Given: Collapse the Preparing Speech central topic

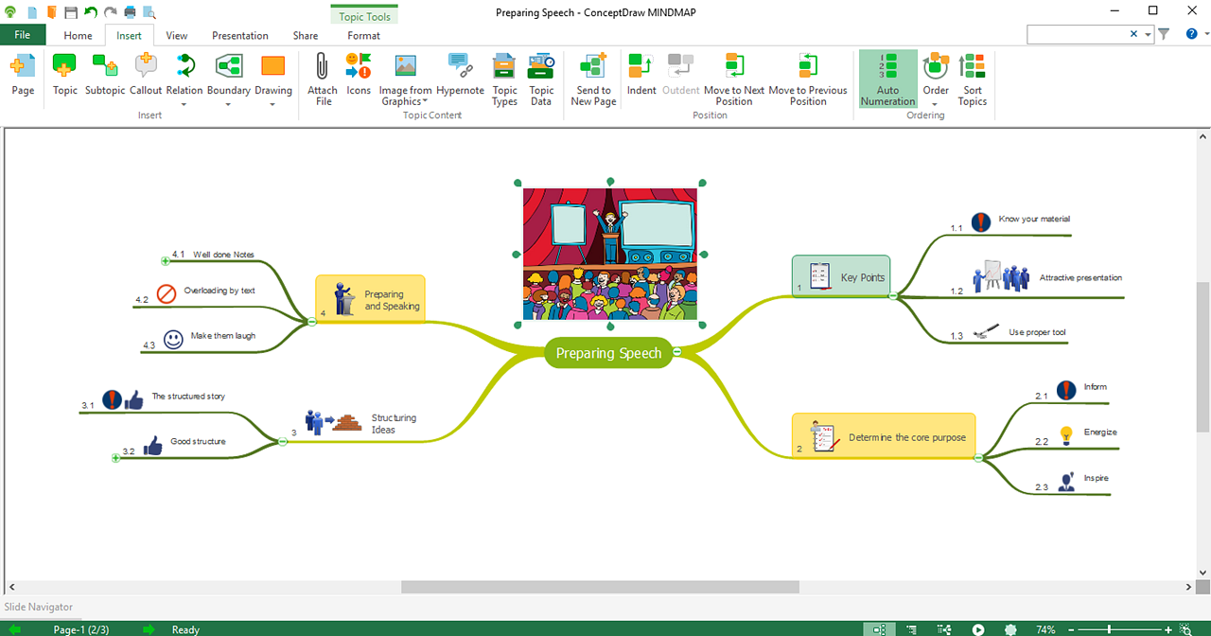Looking at the screenshot, I should click(677, 352).
